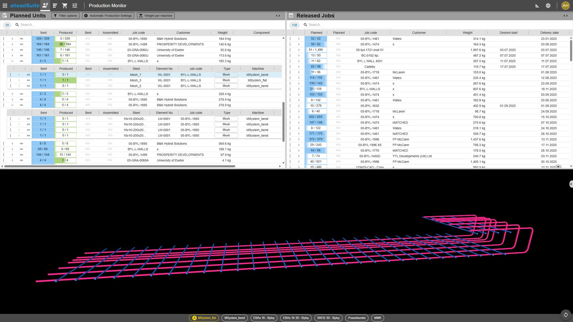Open three-dot menu of Wates 314.1 kg job
Screen dimensions: 573x322
coord(290,39)
